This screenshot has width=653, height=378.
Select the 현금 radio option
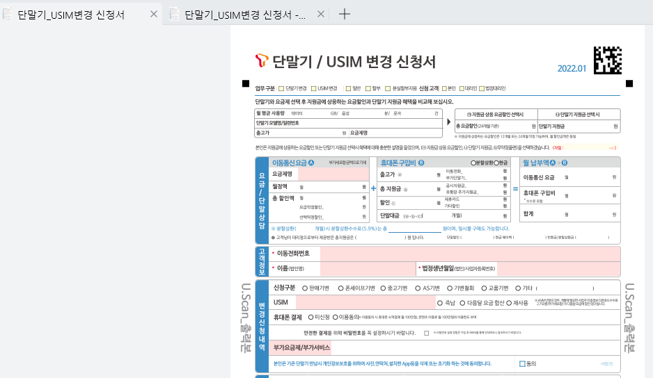pos(496,163)
